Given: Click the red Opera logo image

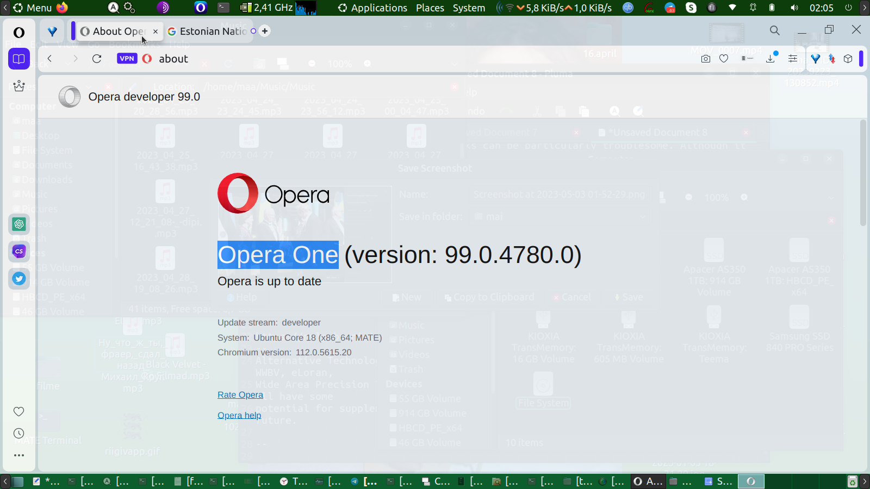Looking at the screenshot, I should coord(238,193).
